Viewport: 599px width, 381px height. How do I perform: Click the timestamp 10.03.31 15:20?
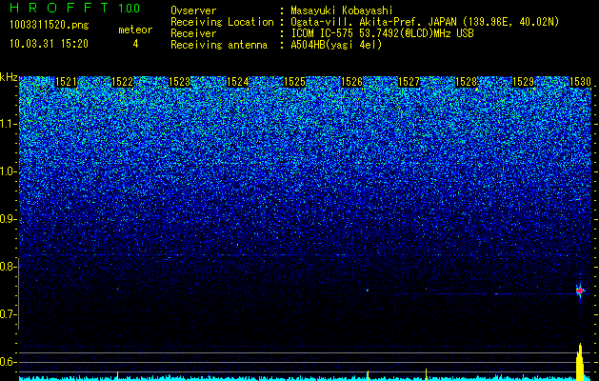(x=49, y=44)
